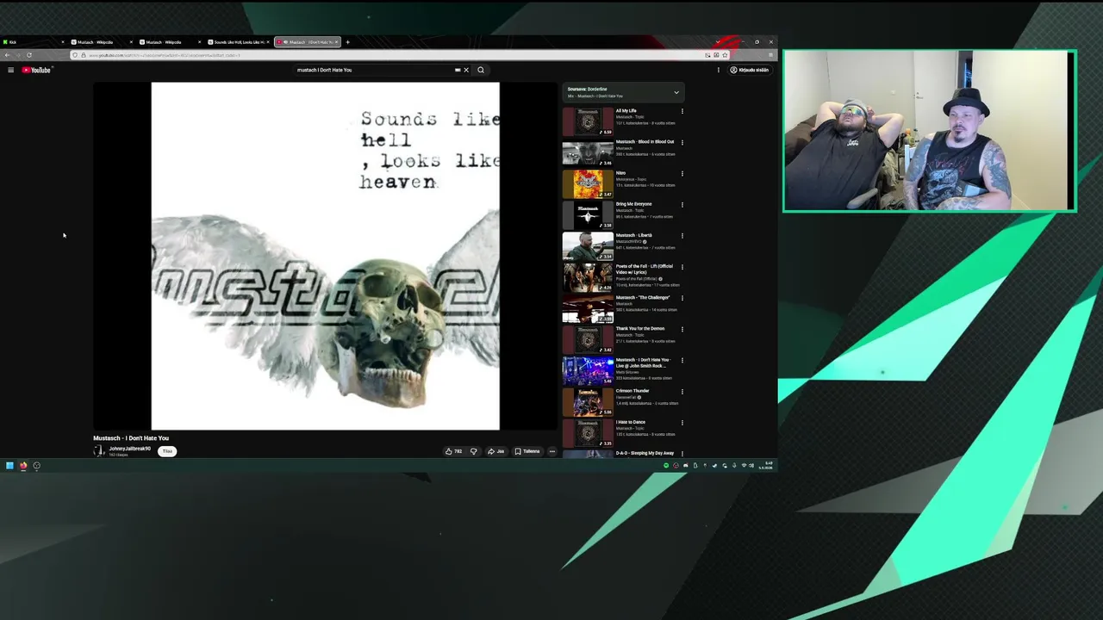
Task: Open options menu for Crimson Thunder
Action: click(x=682, y=391)
